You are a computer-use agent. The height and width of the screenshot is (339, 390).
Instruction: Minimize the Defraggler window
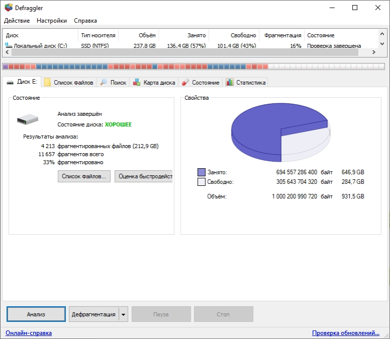pos(332,8)
